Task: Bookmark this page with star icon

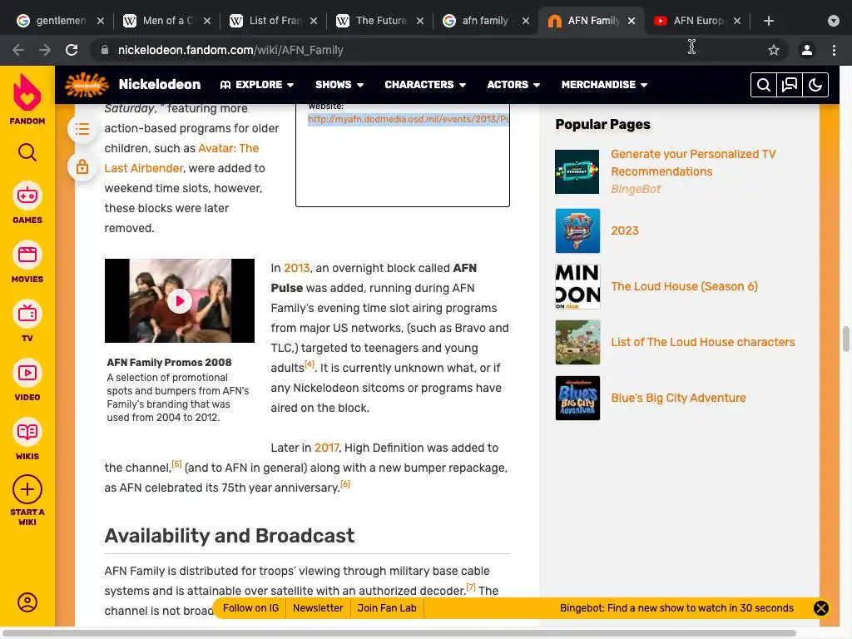Action: (774, 50)
